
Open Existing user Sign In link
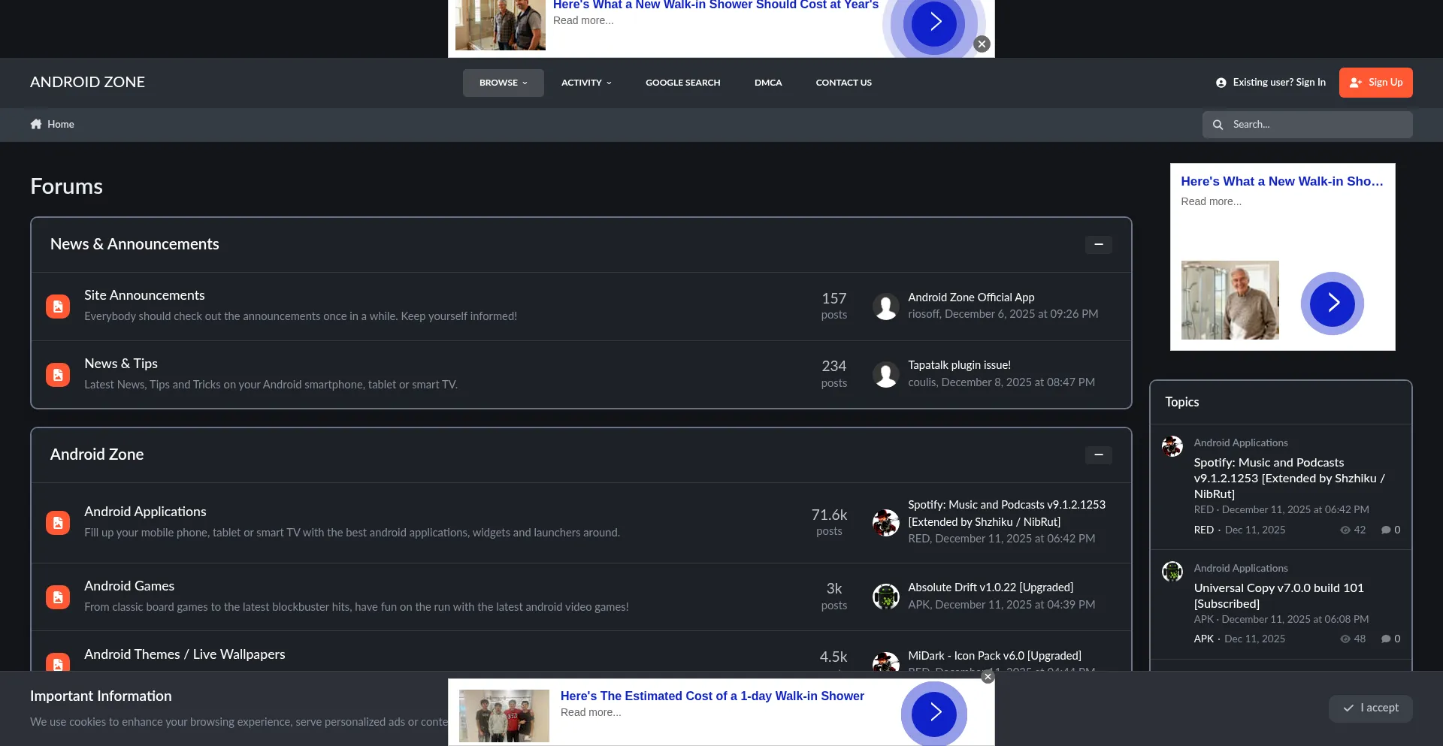coord(1271,83)
